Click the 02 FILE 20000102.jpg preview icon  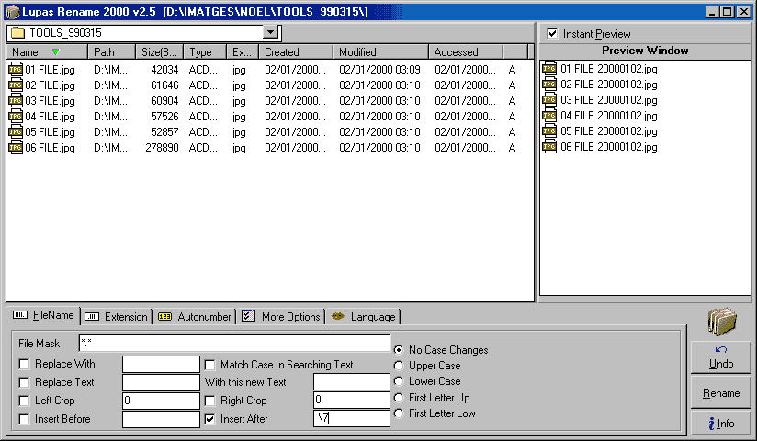[549, 85]
